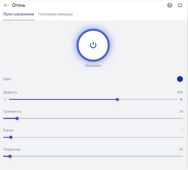
Task: Open the help question mark icon
Action: click(x=170, y=5)
